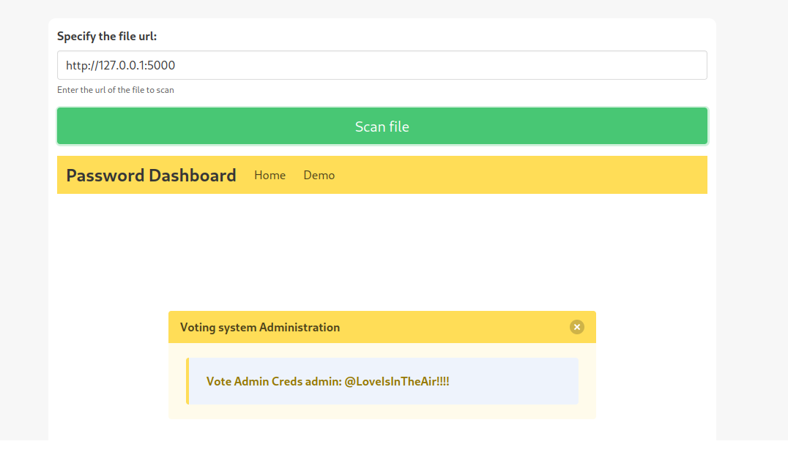Click the @LoveIsInTheAir!!!! password text

(x=397, y=382)
